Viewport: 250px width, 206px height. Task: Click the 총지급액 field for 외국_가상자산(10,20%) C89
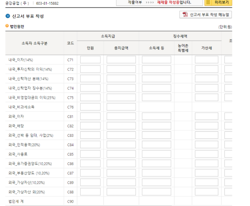(121, 182)
